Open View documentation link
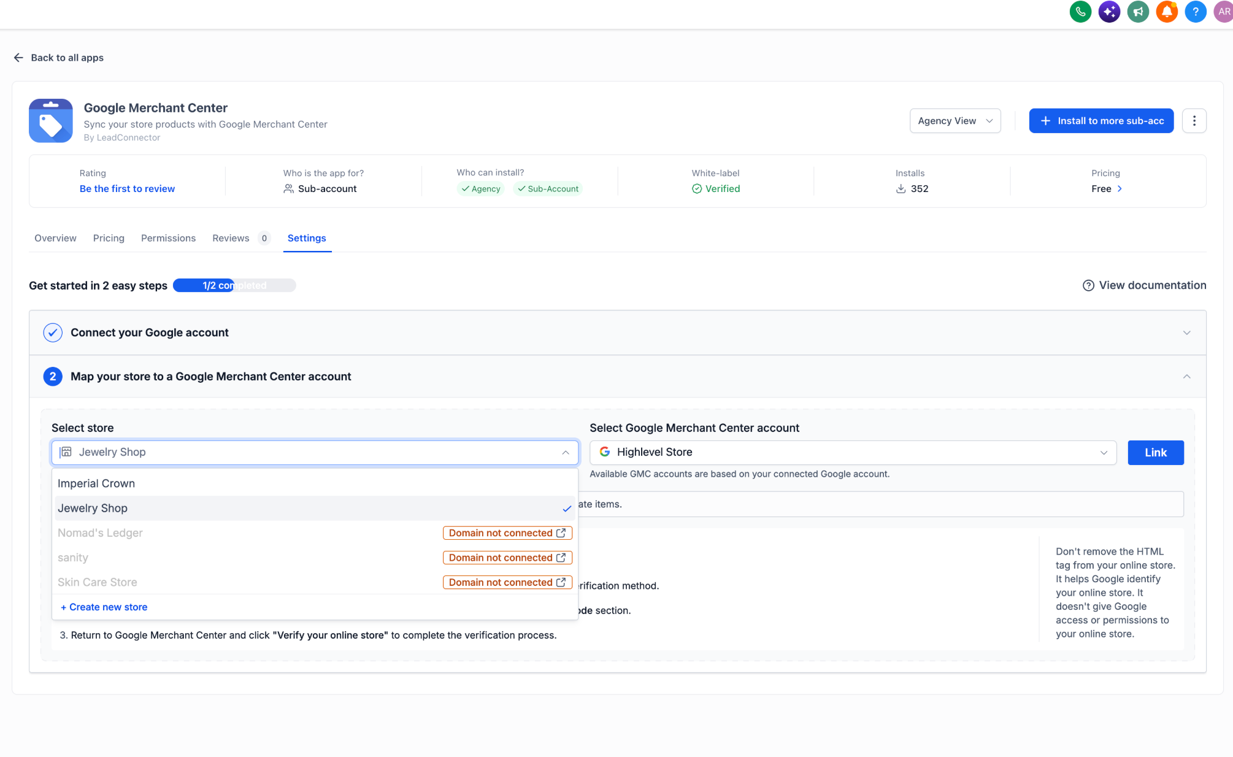 [x=1144, y=285]
